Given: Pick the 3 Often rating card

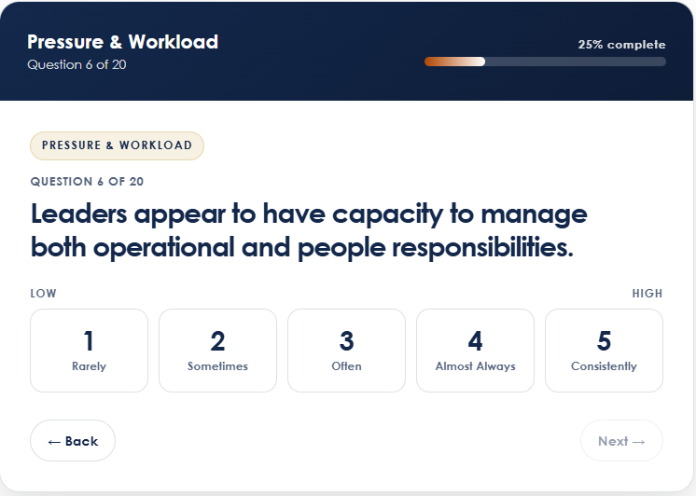Looking at the screenshot, I should coord(346,351).
